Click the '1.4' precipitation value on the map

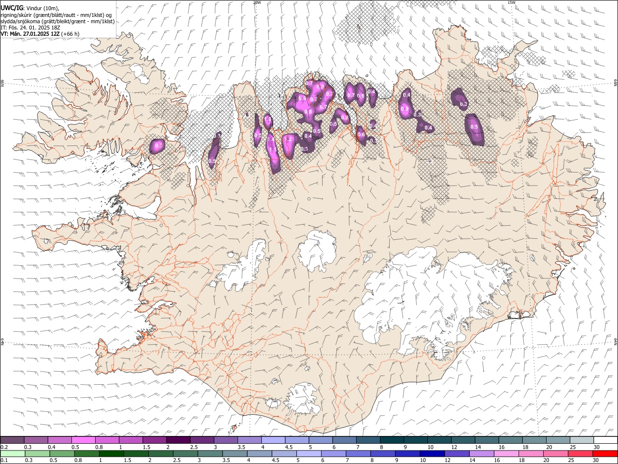point(271,139)
